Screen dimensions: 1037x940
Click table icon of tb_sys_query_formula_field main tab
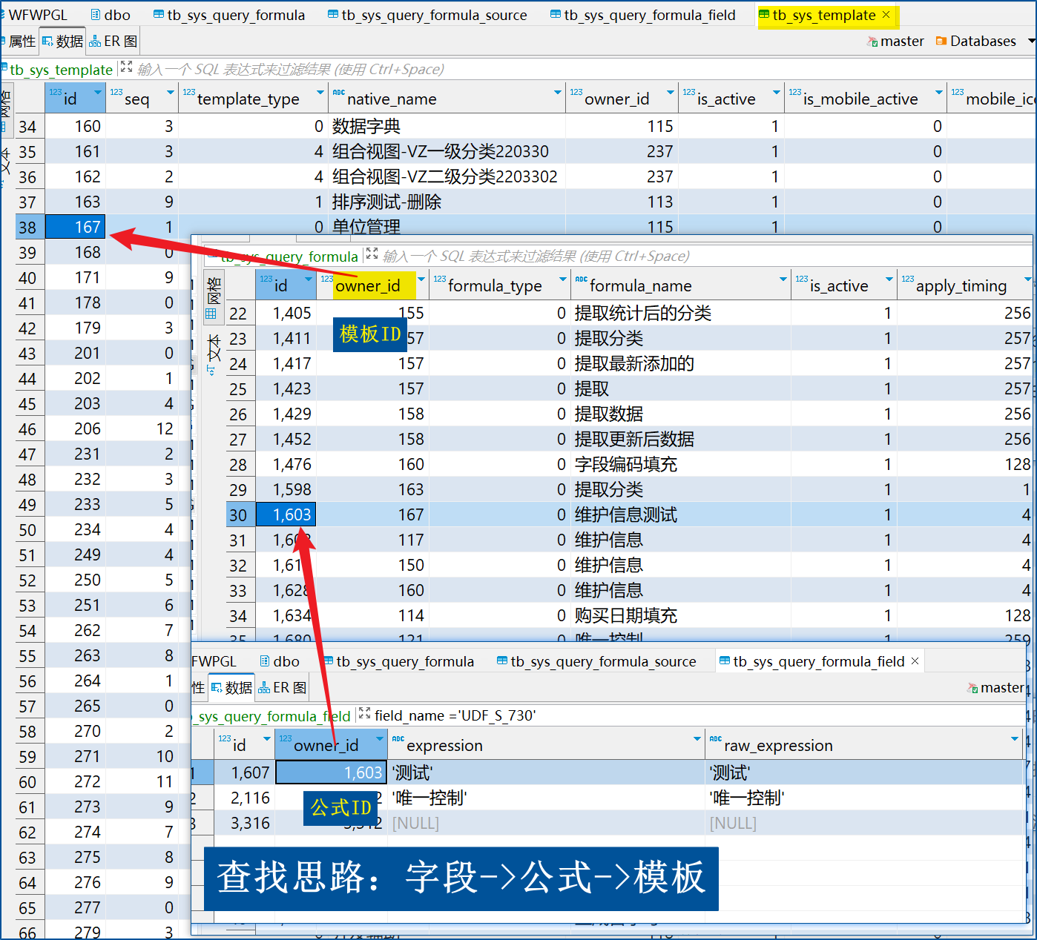pos(556,15)
